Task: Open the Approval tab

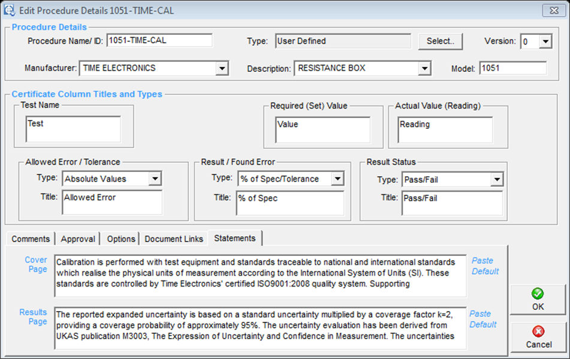Action: click(78, 239)
